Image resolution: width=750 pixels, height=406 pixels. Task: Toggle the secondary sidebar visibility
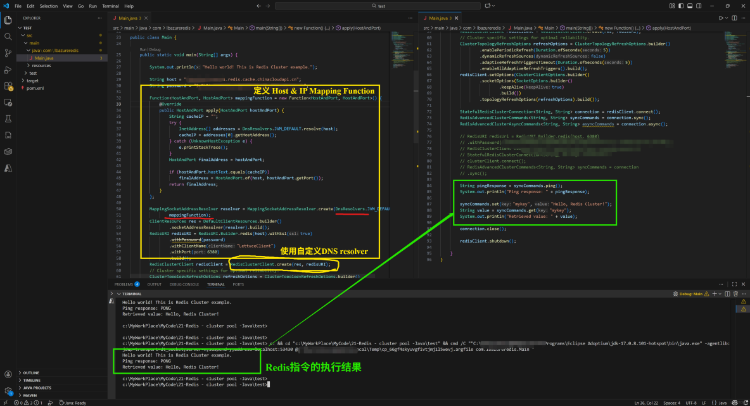click(699, 5)
